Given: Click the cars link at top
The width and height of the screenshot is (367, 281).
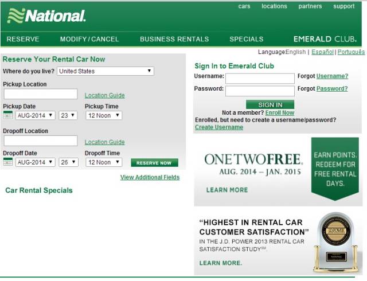Looking at the screenshot, I should click(244, 6).
